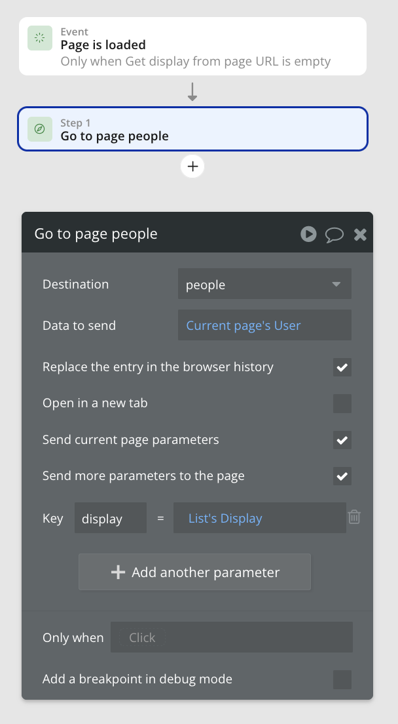Click the Data to send label

pos(79,325)
